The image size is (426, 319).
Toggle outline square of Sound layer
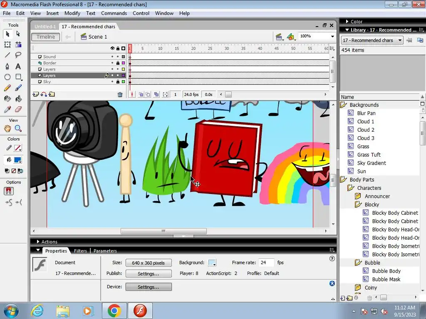pos(123,56)
